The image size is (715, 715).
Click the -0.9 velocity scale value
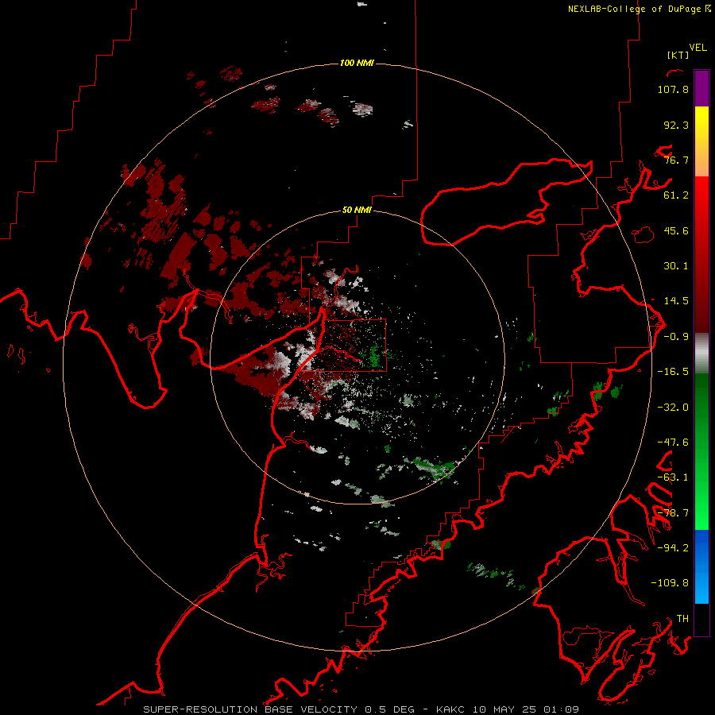tap(676, 337)
